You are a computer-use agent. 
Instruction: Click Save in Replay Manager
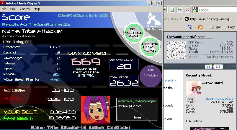[137, 117]
